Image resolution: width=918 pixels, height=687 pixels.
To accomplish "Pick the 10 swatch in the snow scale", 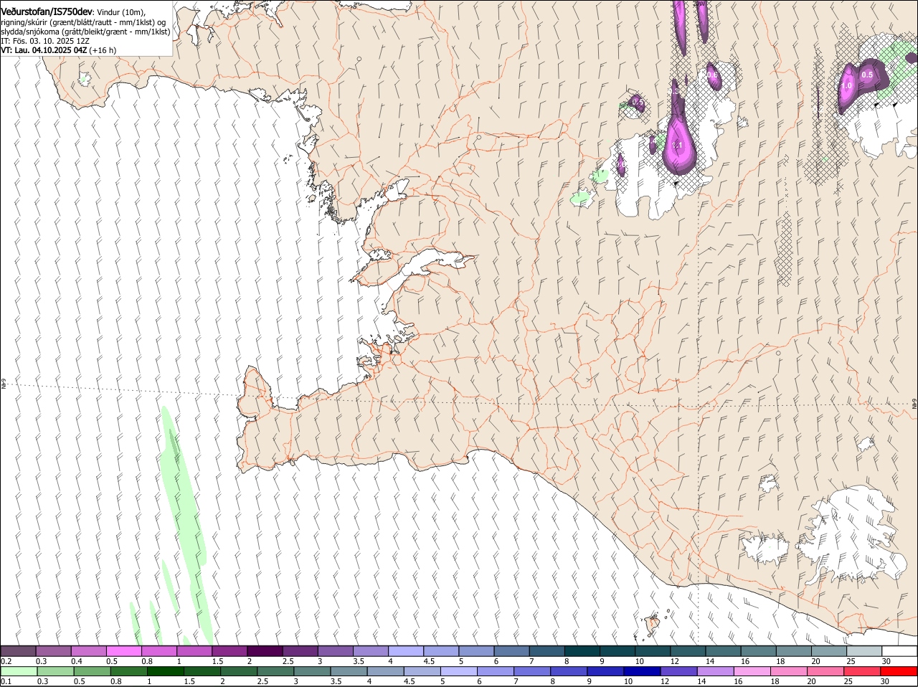I will (x=653, y=651).
